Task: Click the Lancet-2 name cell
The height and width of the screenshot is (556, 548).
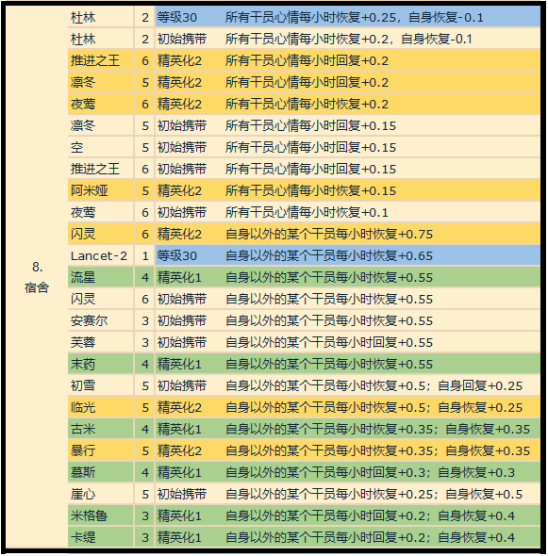Action: pyautogui.click(x=101, y=255)
